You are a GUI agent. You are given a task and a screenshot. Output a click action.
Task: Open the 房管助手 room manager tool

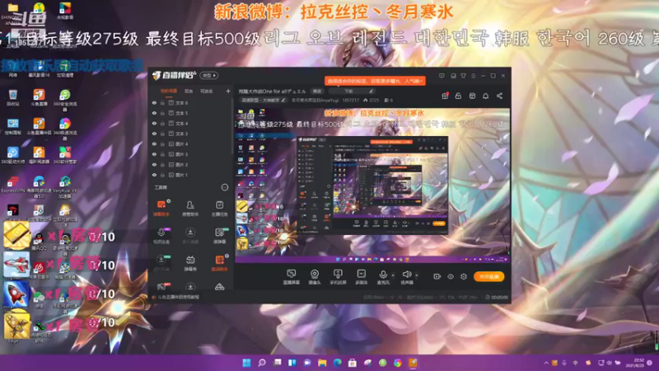(x=190, y=208)
